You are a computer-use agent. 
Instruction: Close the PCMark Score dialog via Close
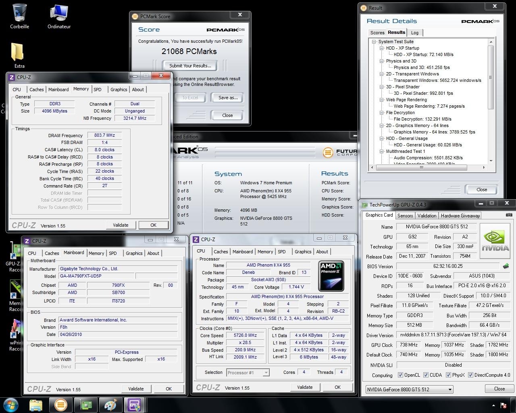pos(227,115)
